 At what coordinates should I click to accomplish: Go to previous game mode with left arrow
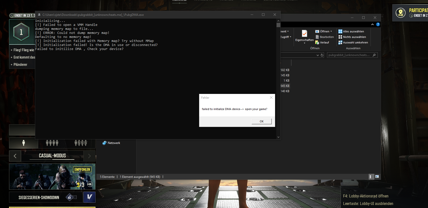[15, 156]
